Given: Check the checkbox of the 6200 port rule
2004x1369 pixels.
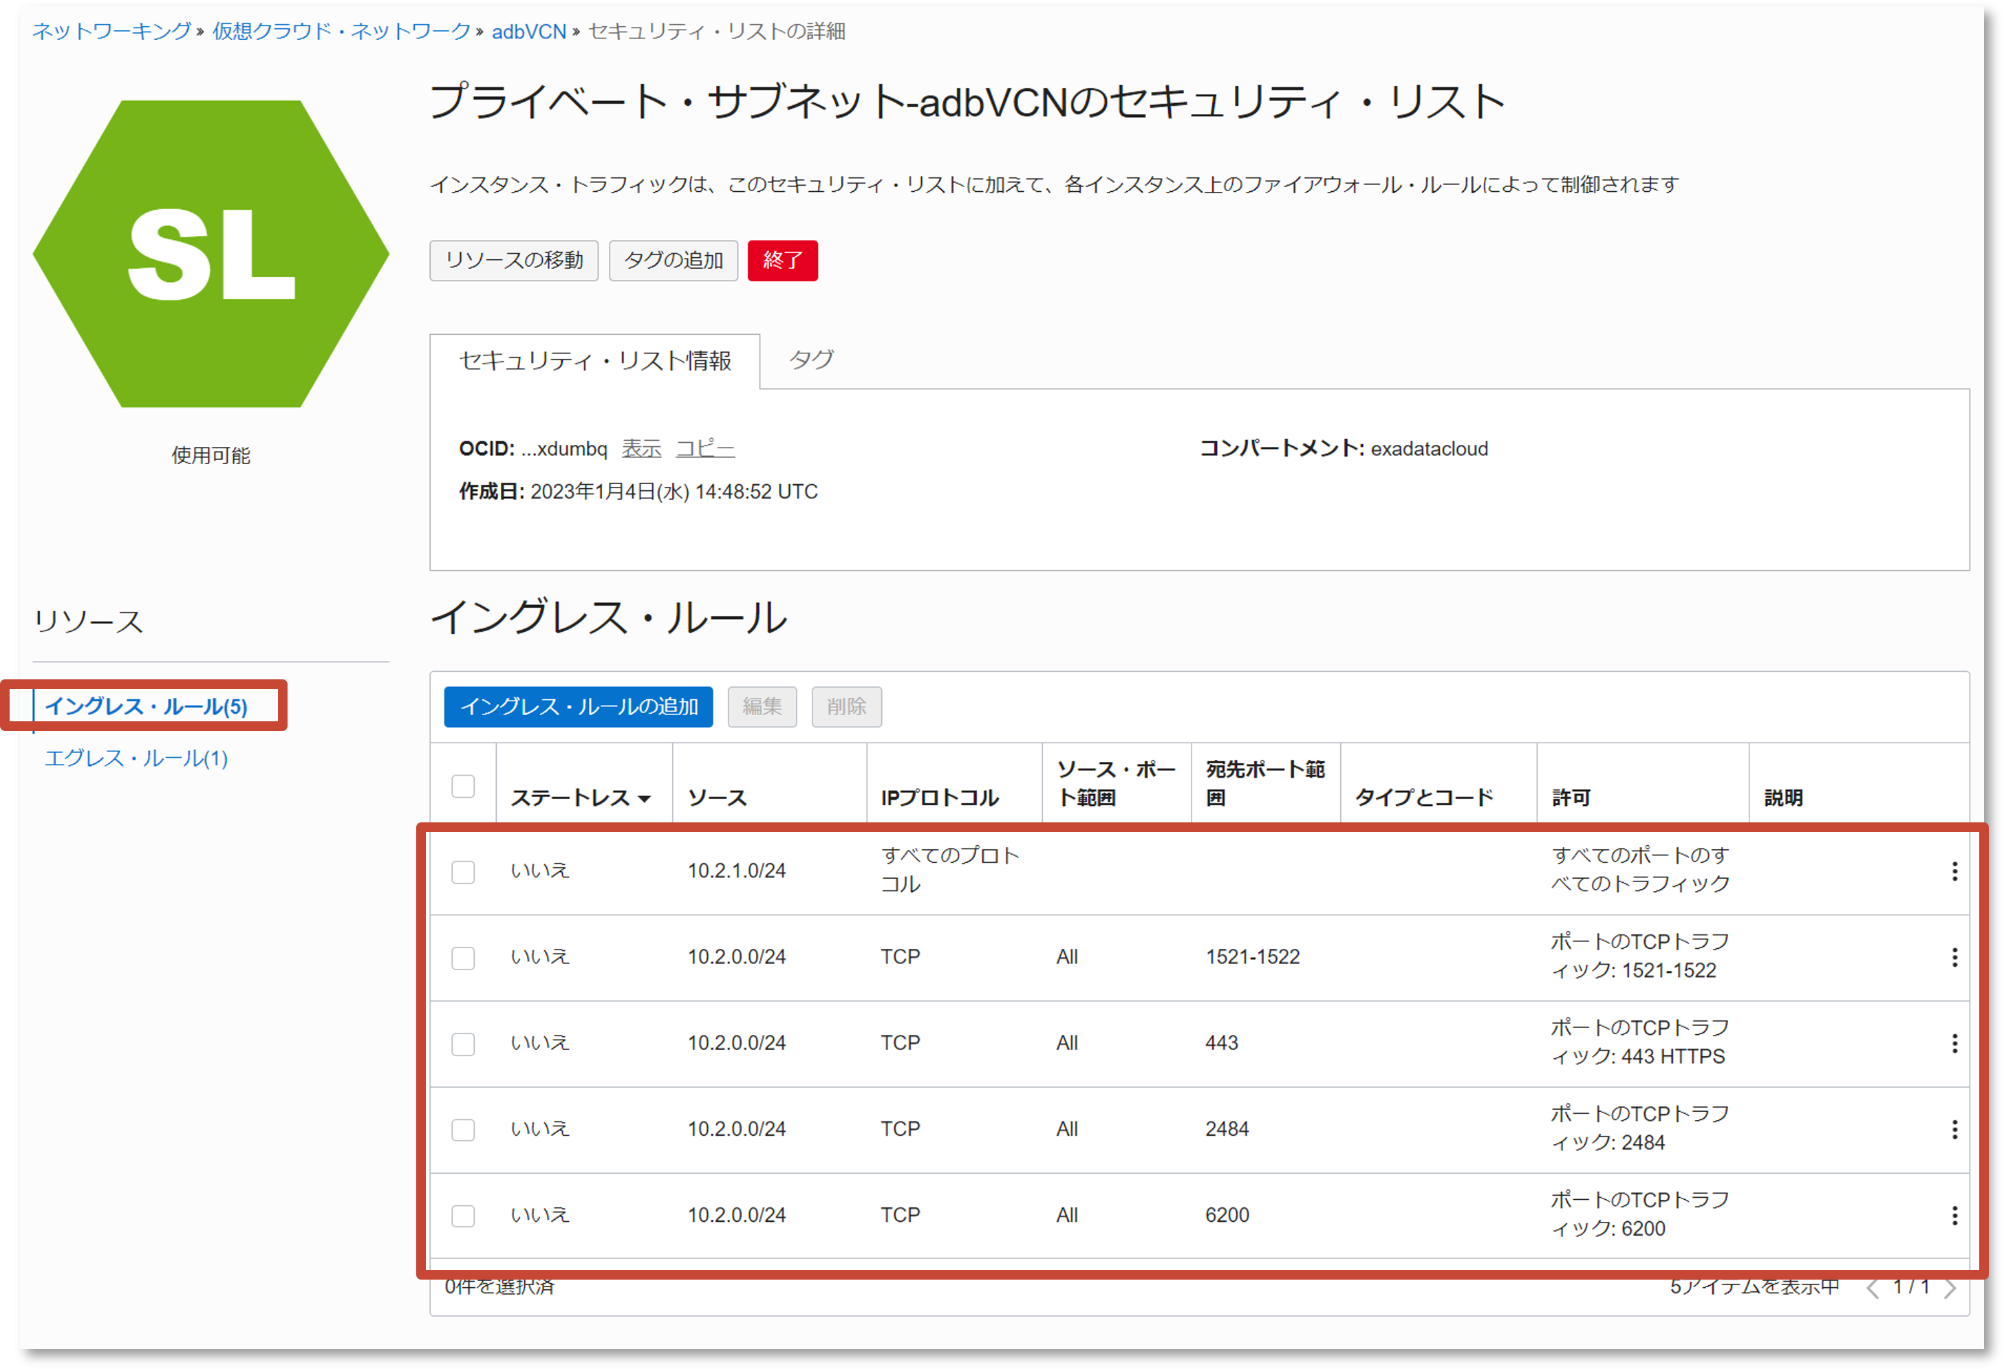Looking at the screenshot, I should click(463, 1216).
